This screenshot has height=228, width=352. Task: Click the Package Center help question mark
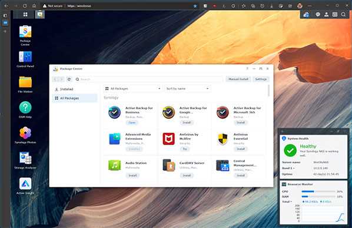point(247,69)
